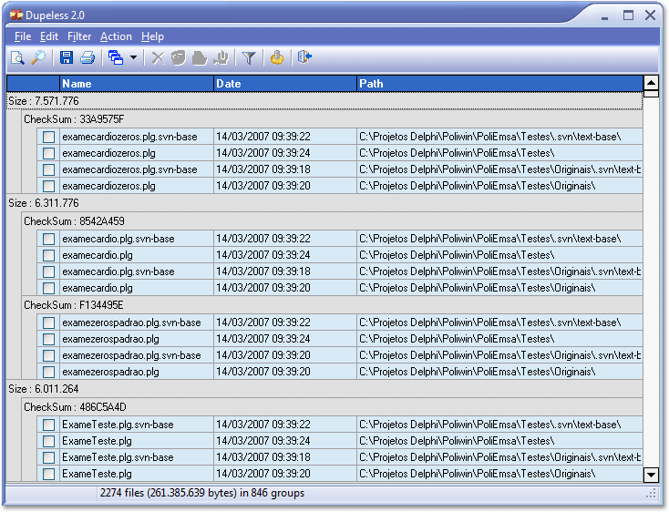Click status text '2274 files (261.385.639 bytes) in 846 groups'

[x=202, y=493]
